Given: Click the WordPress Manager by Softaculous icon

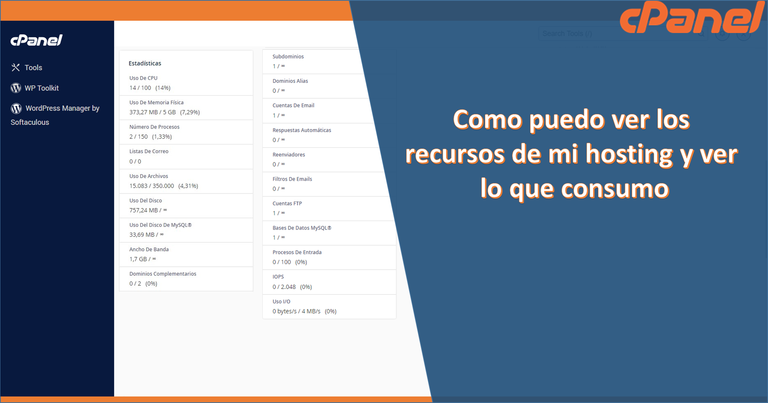Looking at the screenshot, I should 16,109.
